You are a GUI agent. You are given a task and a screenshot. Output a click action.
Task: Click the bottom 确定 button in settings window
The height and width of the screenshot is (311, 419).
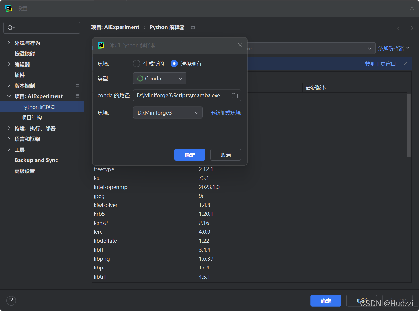tap(326, 301)
